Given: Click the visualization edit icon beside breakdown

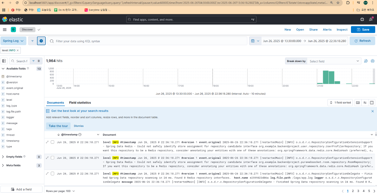Looking at the screenshot, I should pos(366,61).
